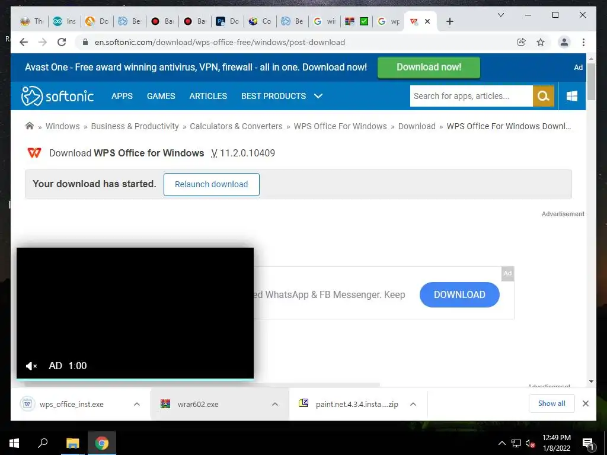Open a new browser tab
Viewport: 607px width, 455px height.
pos(449,21)
